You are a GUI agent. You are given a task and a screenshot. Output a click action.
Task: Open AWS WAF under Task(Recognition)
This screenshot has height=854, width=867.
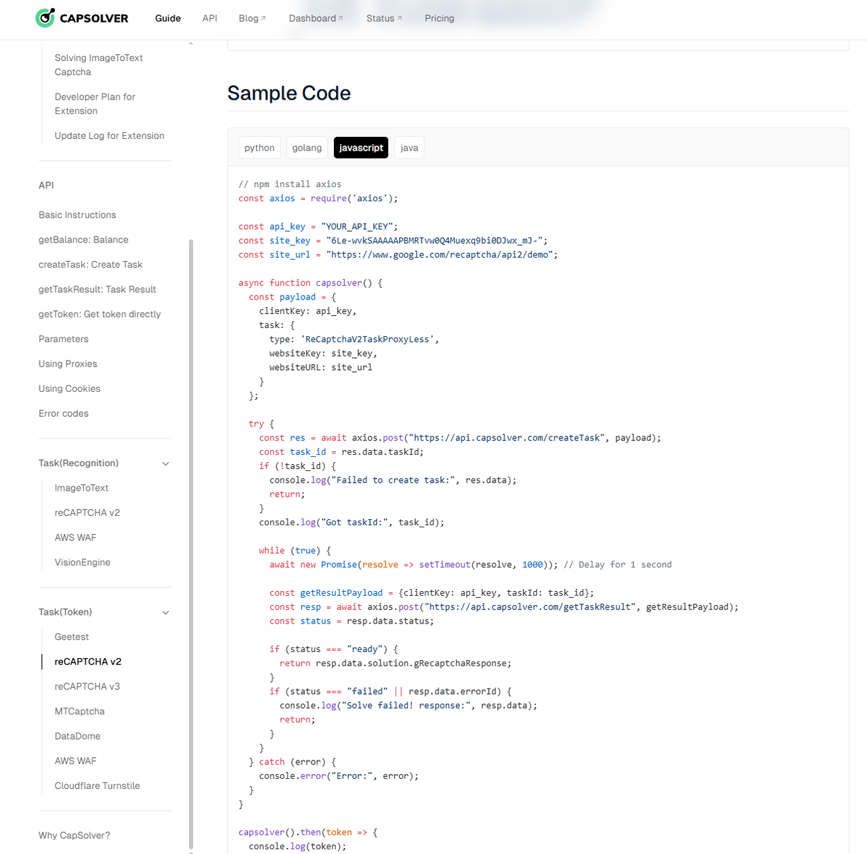tap(76, 537)
